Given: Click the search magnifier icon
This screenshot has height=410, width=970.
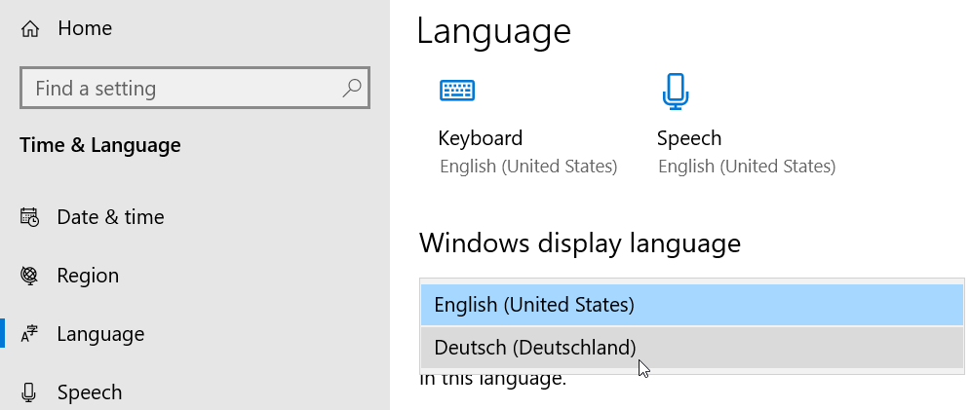Looking at the screenshot, I should [351, 88].
